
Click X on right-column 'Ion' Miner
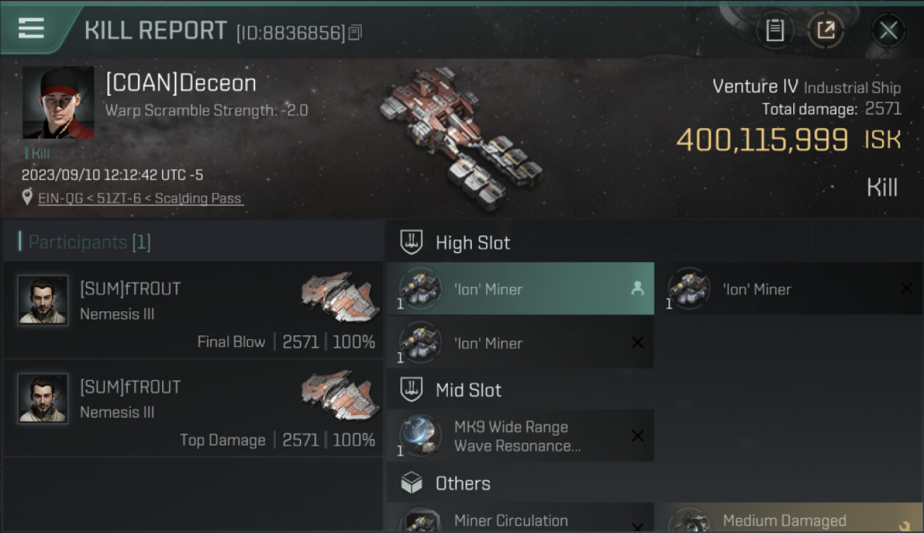click(906, 289)
